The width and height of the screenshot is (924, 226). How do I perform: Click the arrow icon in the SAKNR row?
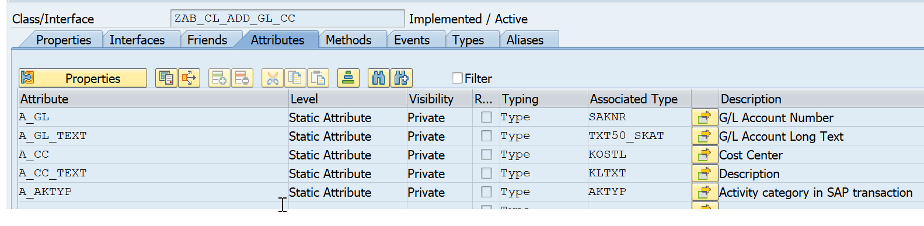click(x=705, y=117)
